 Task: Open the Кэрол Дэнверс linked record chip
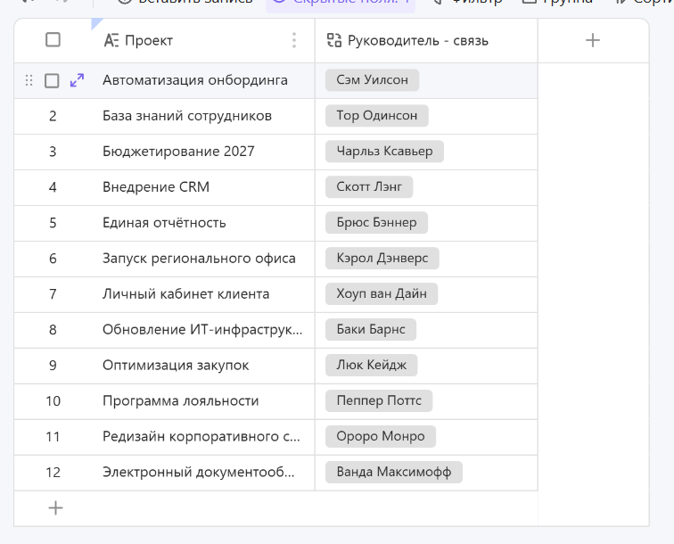point(382,259)
